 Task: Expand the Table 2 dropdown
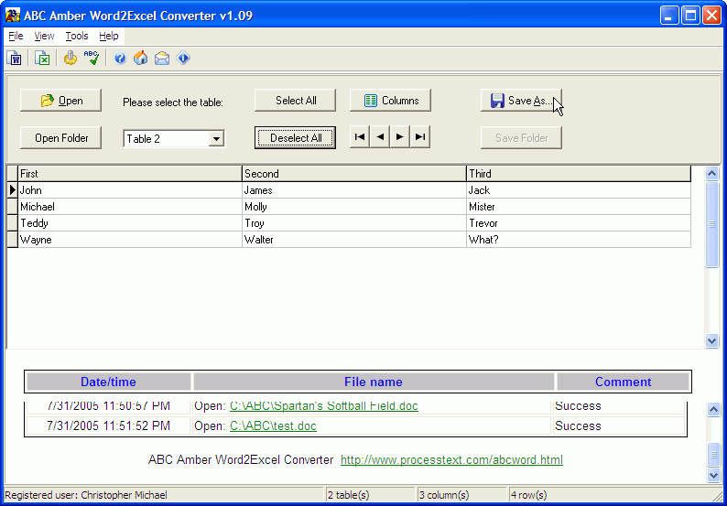(x=216, y=138)
